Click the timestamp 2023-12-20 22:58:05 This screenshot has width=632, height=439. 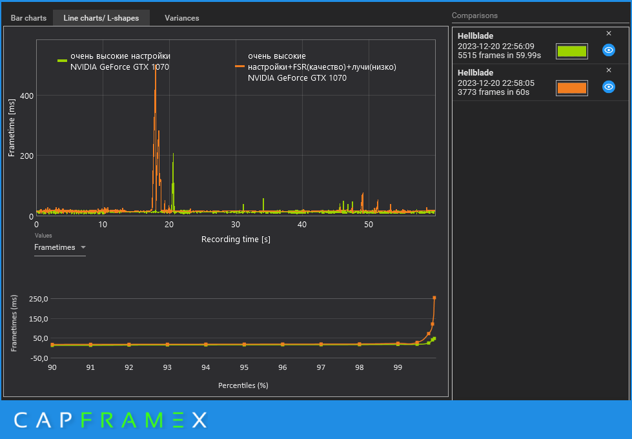(496, 83)
